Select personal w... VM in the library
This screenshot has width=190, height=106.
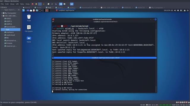click(11, 41)
